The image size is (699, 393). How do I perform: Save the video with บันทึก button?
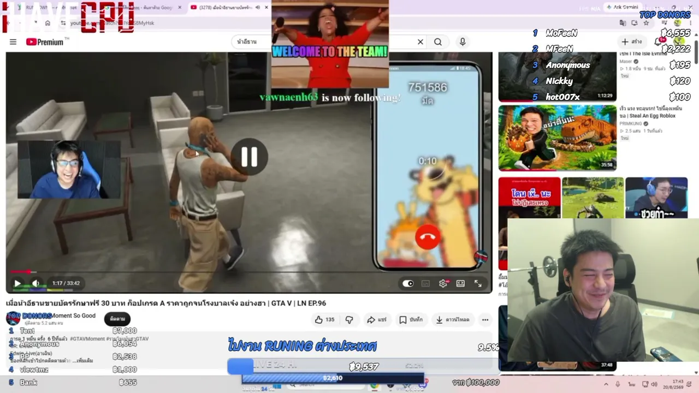click(x=411, y=320)
